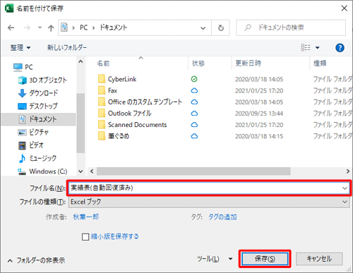Select PC in the navigation tree

(23, 67)
